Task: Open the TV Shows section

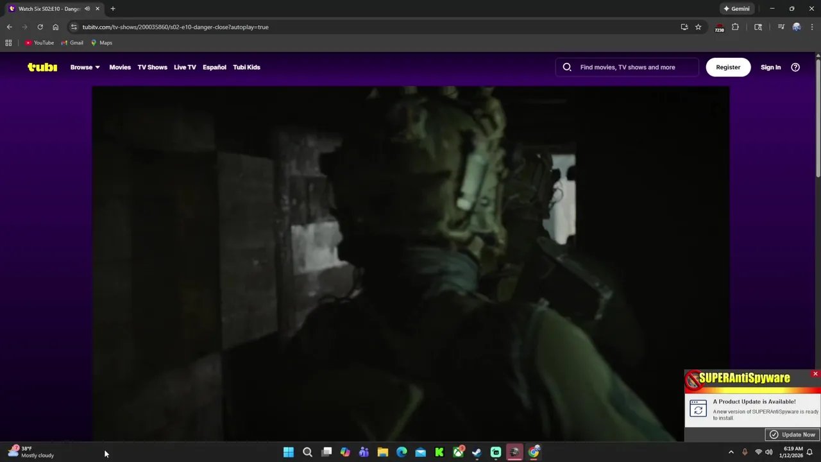Action: [x=152, y=67]
